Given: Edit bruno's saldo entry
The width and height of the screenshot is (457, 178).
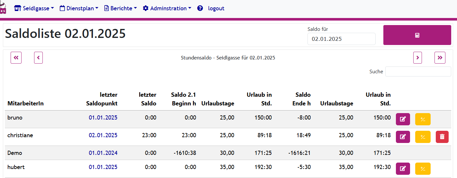Looking at the screenshot, I should 403,119.
